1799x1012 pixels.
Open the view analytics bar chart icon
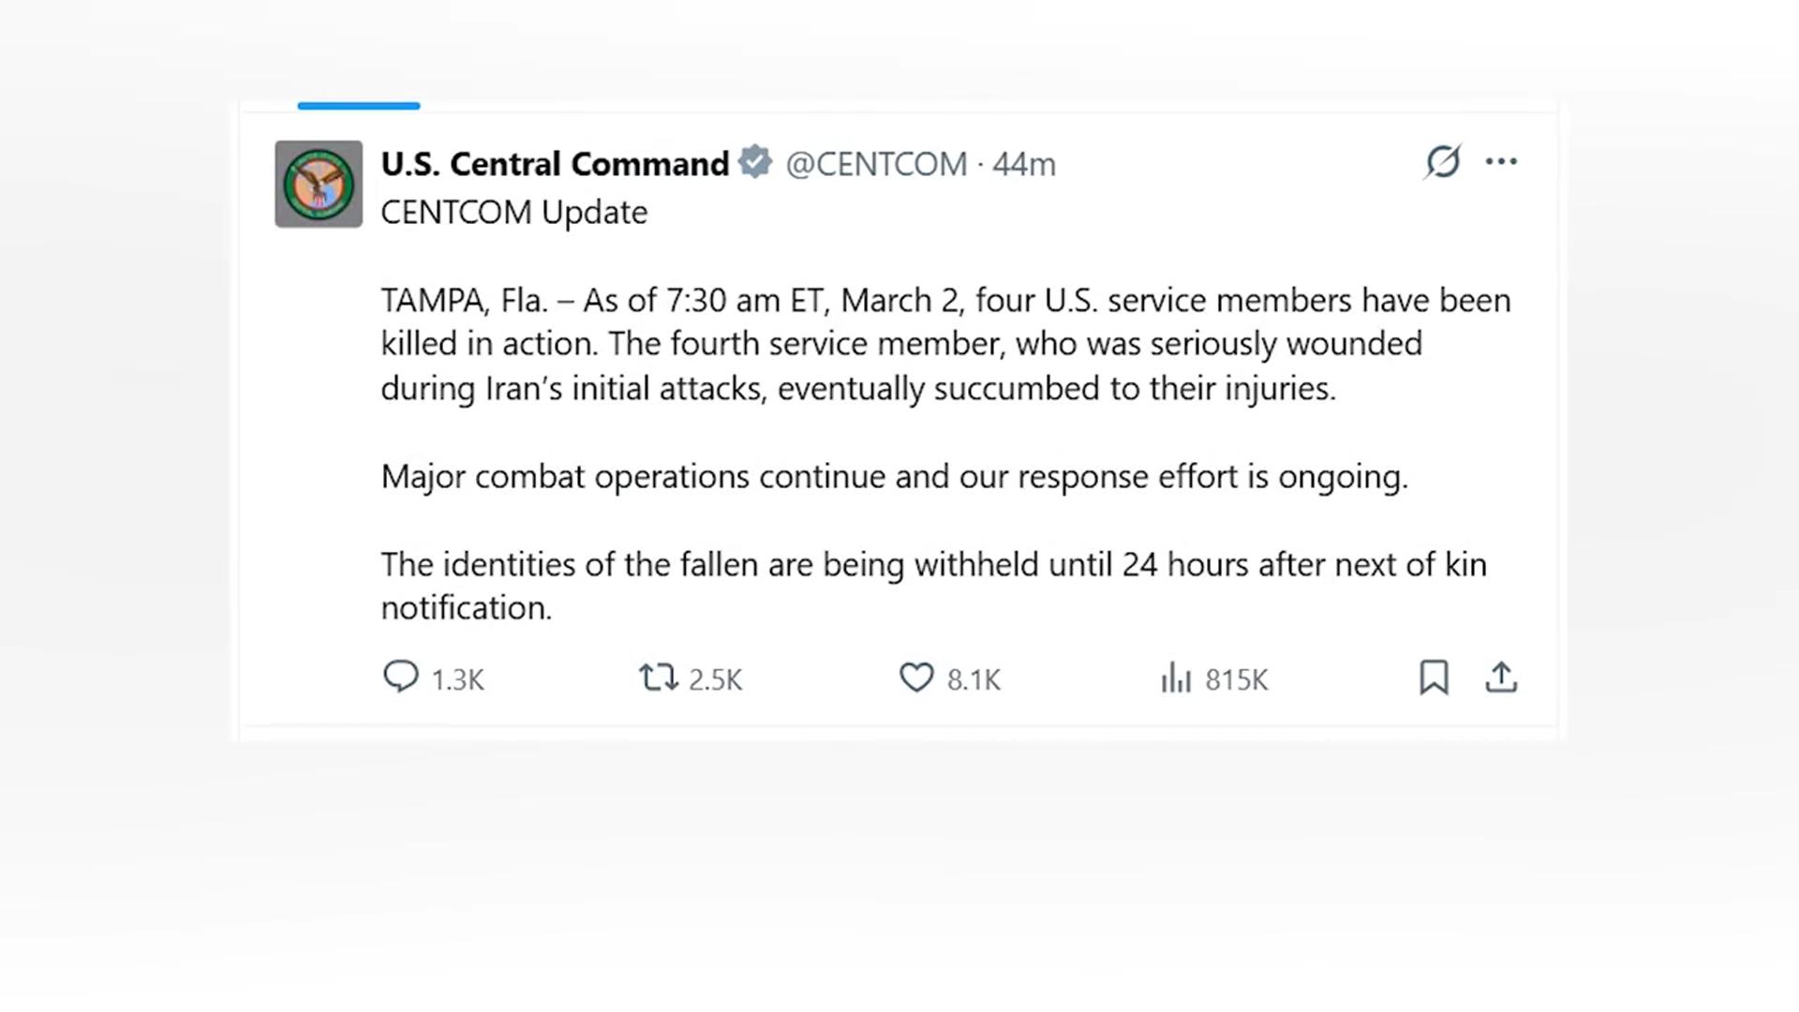click(1176, 677)
